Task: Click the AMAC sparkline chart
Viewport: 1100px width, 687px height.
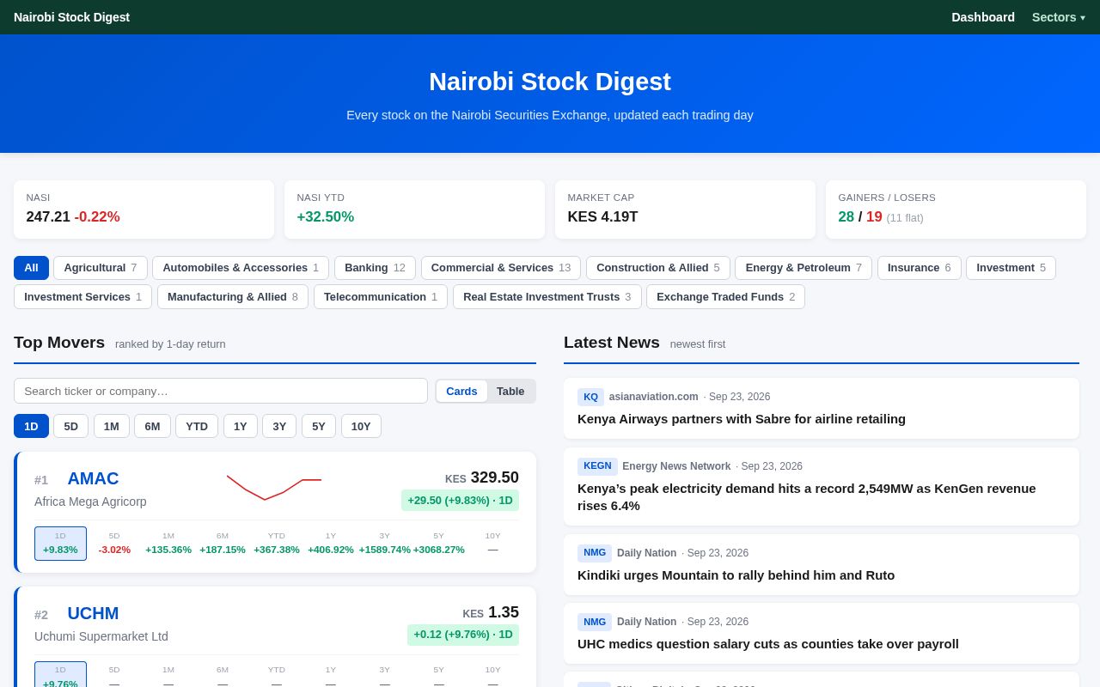Action: [x=274, y=487]
